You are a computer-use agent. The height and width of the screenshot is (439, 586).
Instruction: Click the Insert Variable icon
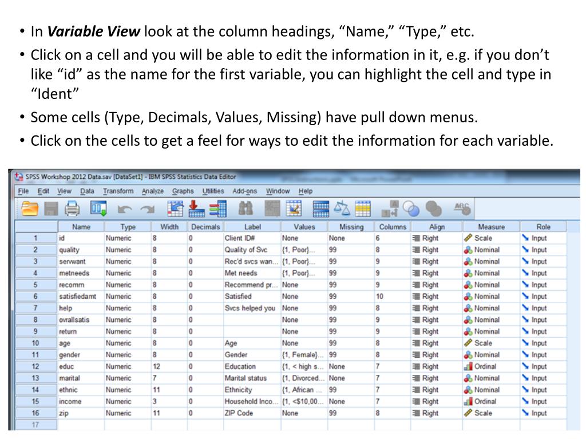pos(294,209)
